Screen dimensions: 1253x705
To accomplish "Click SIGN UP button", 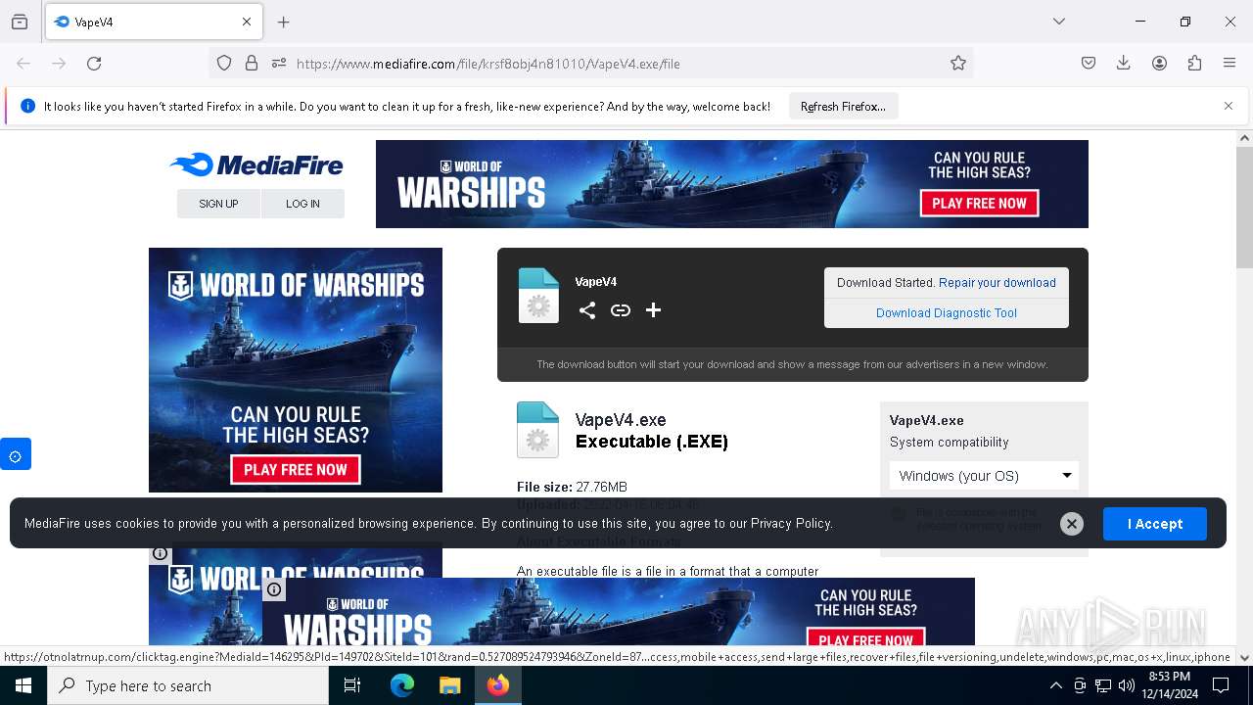I will tap(218, 204).
